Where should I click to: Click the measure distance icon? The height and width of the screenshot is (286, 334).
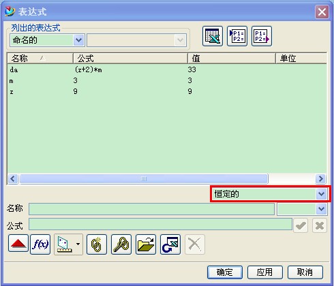click(65, 244)
